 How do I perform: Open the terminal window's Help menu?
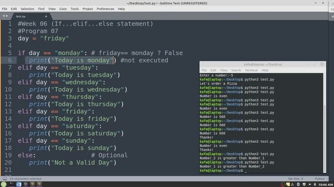pos(265,70)
